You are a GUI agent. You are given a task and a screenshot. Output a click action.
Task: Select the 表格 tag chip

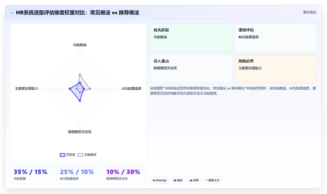(x=178, y=180)
